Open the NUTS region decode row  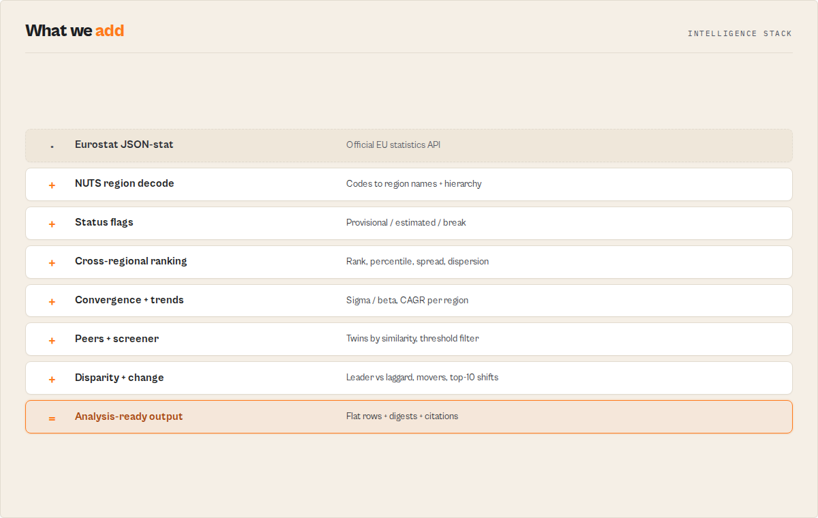[x=409, y=184]
